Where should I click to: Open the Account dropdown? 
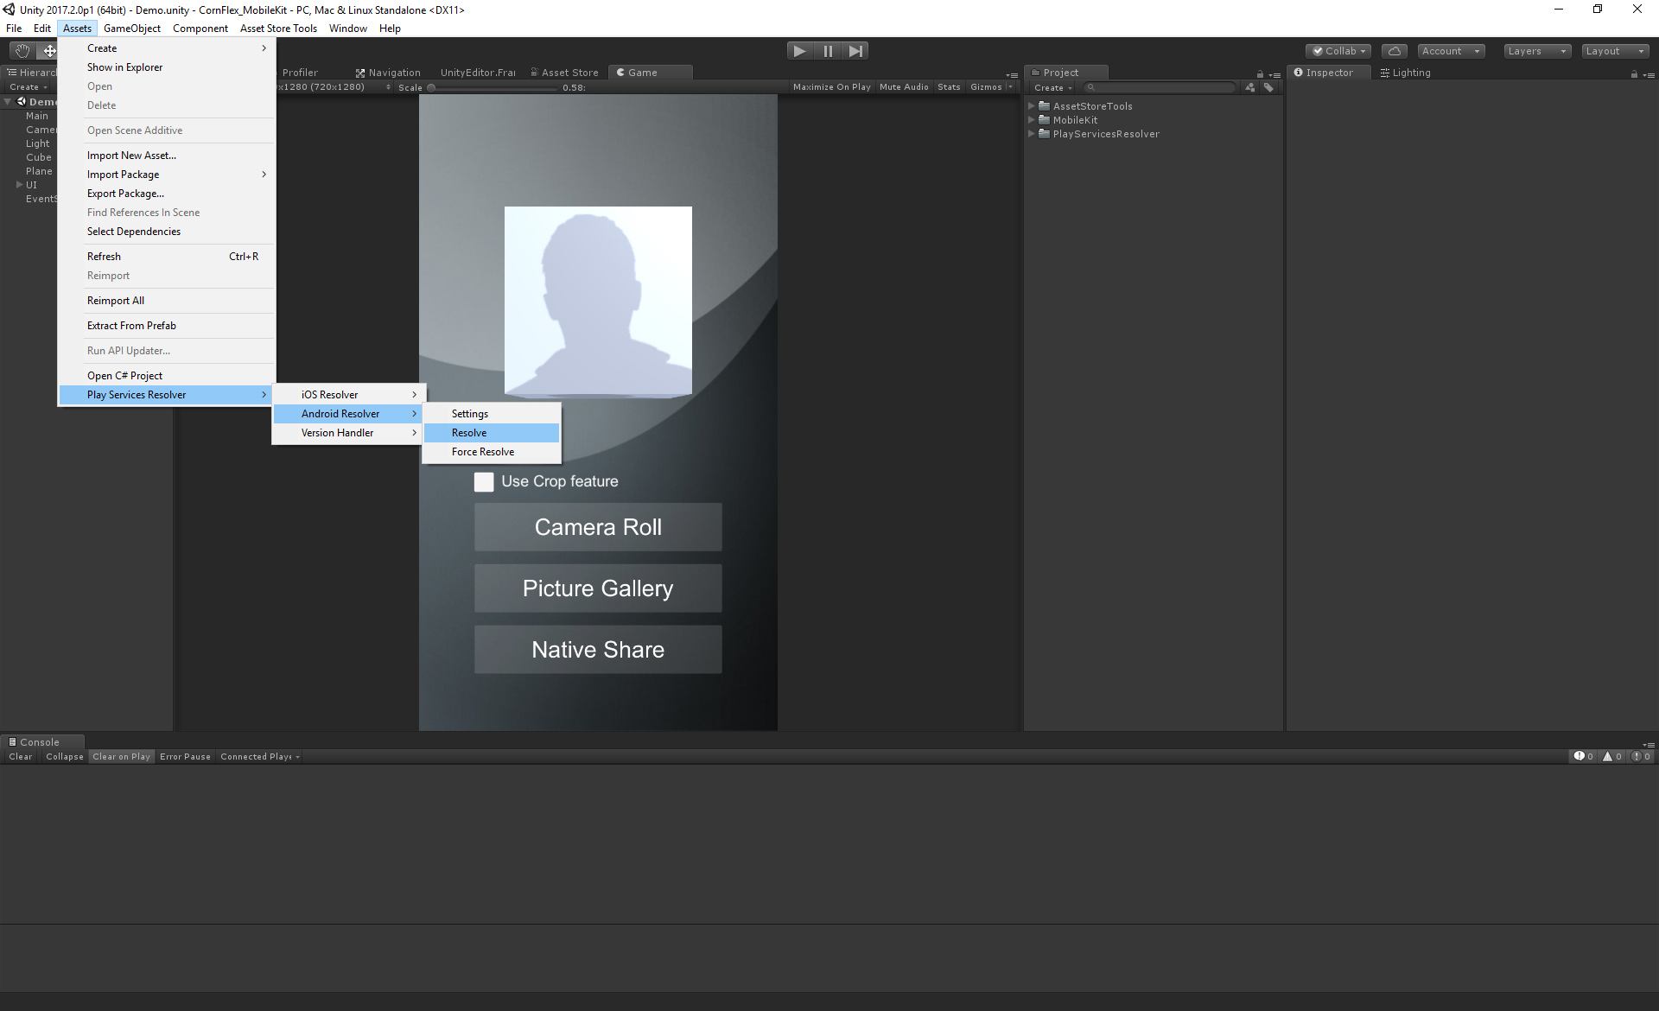pos(1451,51)
